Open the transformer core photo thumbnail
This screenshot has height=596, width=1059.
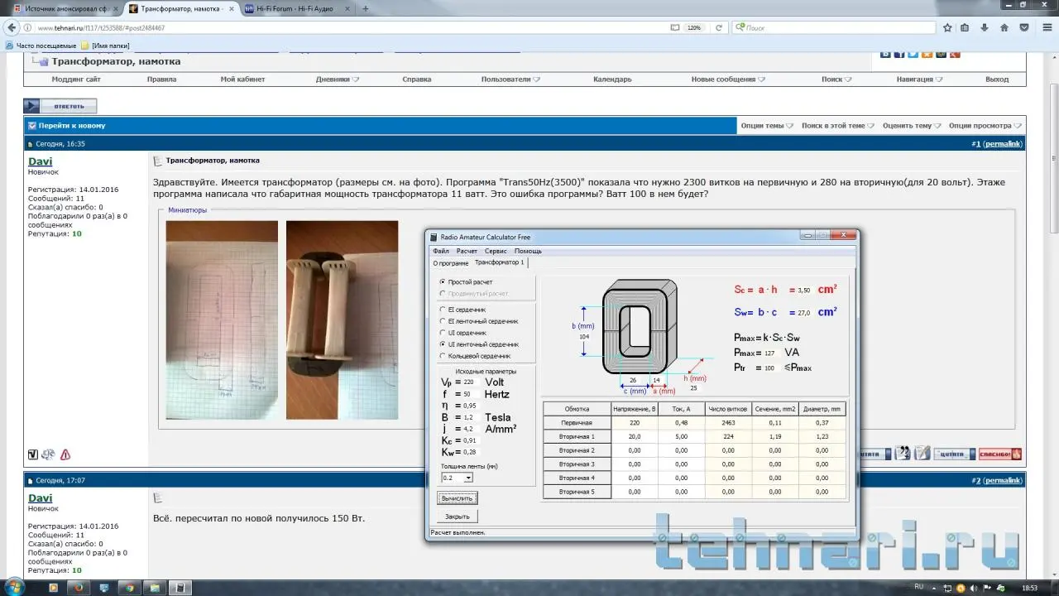342,319
